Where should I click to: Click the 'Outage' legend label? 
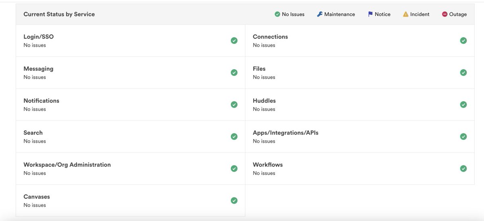point(458,14)
